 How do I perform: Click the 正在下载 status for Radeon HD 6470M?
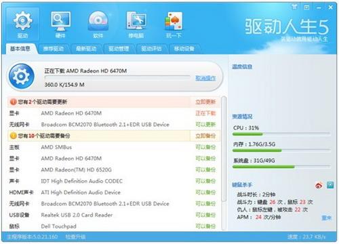205,113
